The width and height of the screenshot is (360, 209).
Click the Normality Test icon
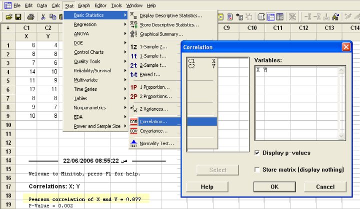coord(133,144)
